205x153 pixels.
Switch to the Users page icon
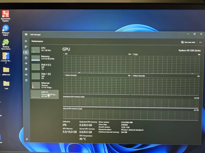pyautogui.click(x=26, y=69)
